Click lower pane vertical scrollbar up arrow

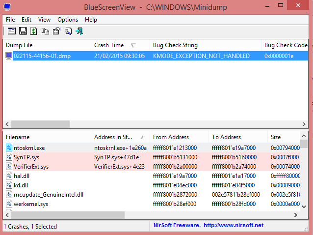(x=304, y=136)
